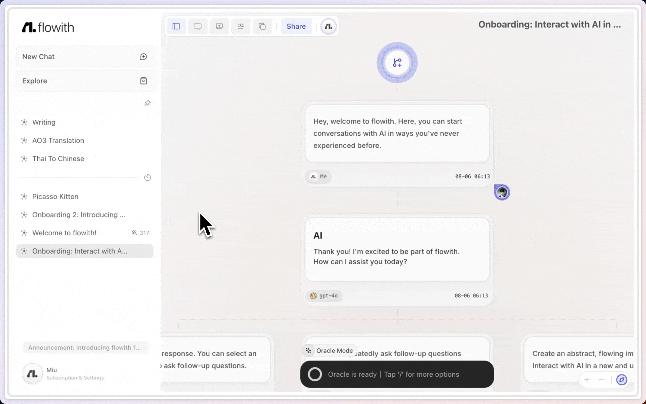
Task: Click the branch node circle icon
Action: click(397, 62)
